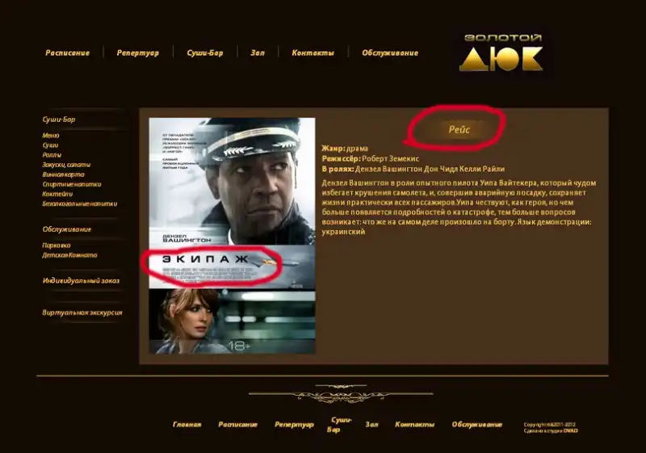
Task: Start the Виртуальная экскурсия link
Action: [x=82, y=312]
